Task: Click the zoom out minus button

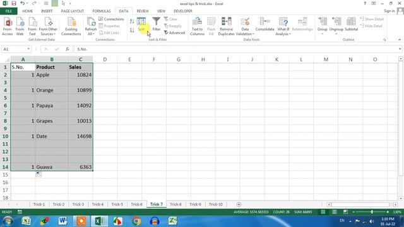Action: click(x=353, y=212)
